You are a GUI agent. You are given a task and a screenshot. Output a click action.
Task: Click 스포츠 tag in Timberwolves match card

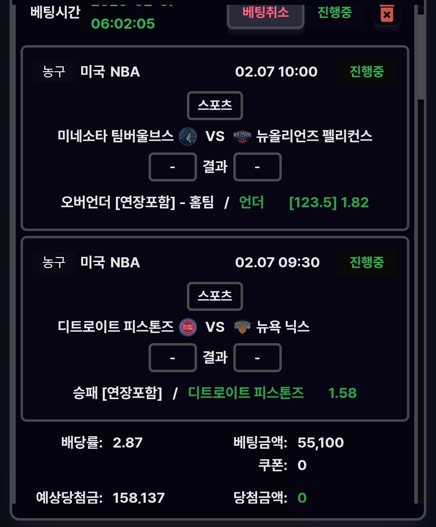215,106
